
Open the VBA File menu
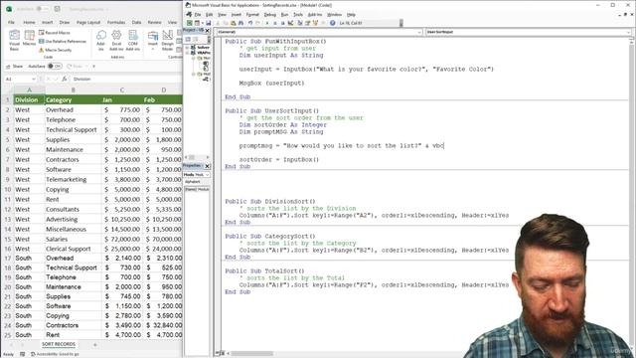pyautogui.click(x=198, y=15)
